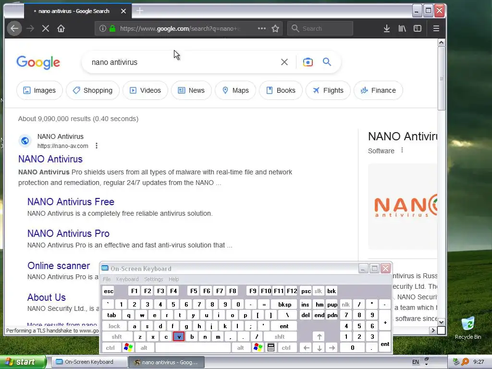The width and height of the screenshot is (492, 369).
Task: Switch to Finance search tab
Action: tap(378, 90)
